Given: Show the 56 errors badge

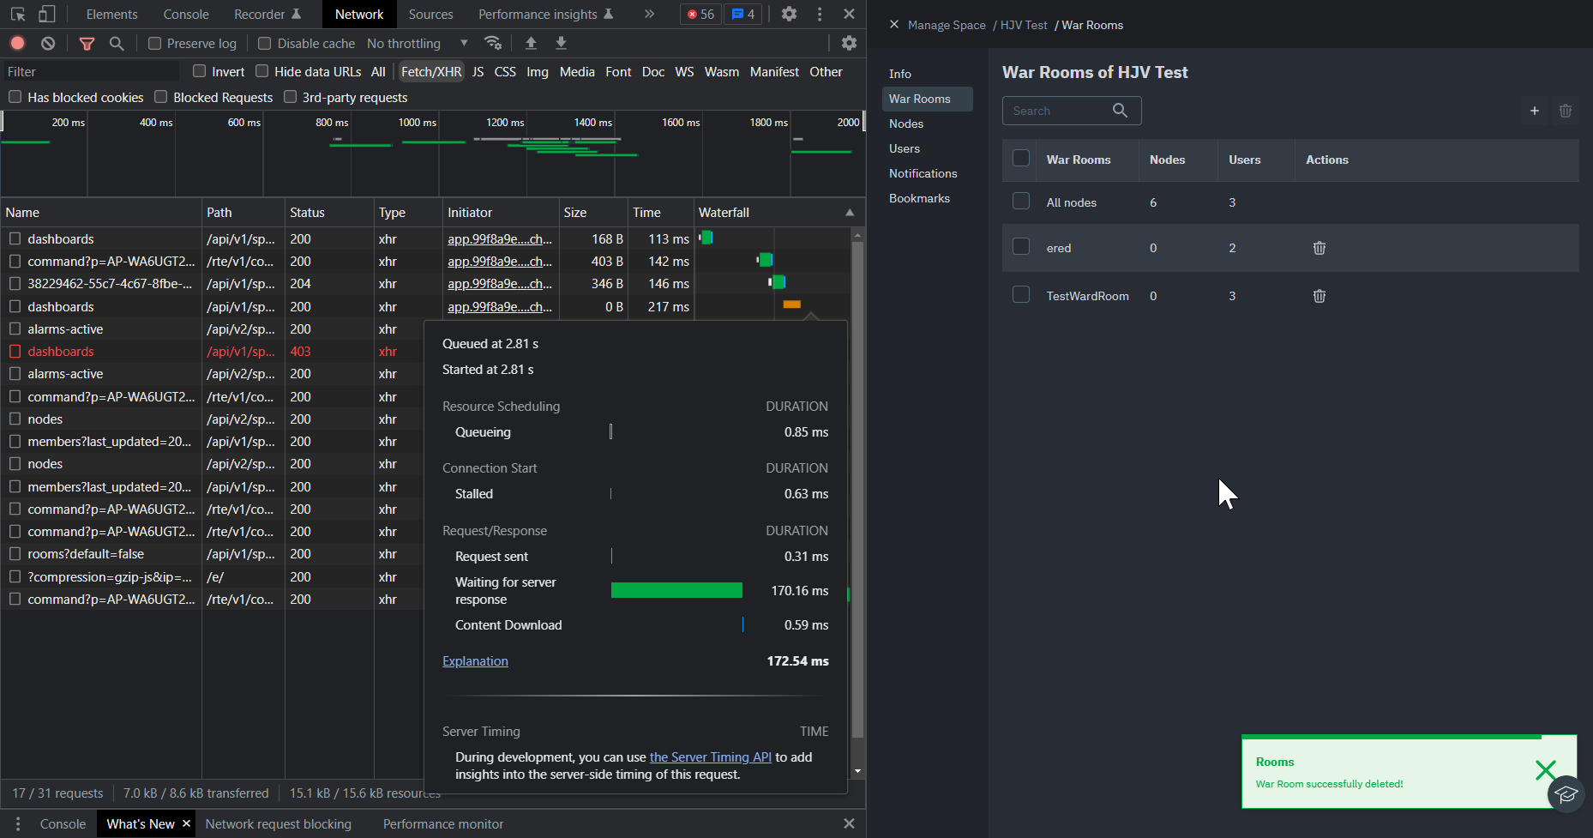Looking at the screenshot, I should point(700,14).
